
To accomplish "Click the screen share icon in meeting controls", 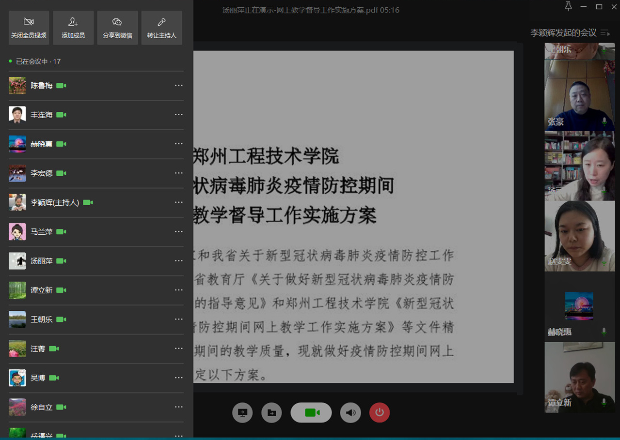I will pyautogui.click(x=242, y=412).
